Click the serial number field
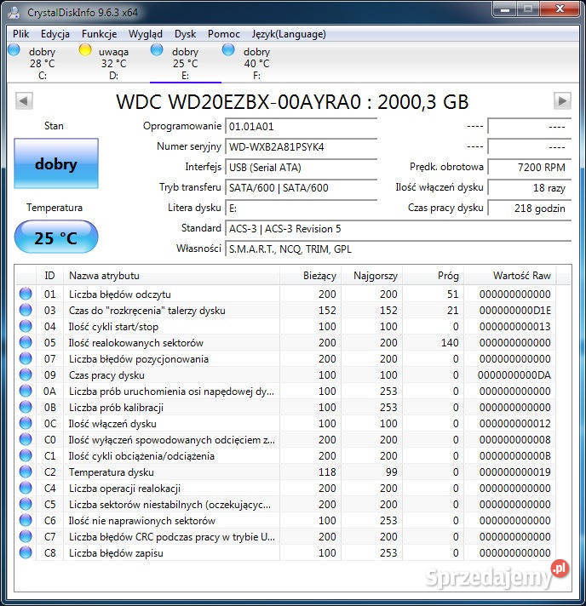This screenshot has width=586, height=606. click(301, 147)
